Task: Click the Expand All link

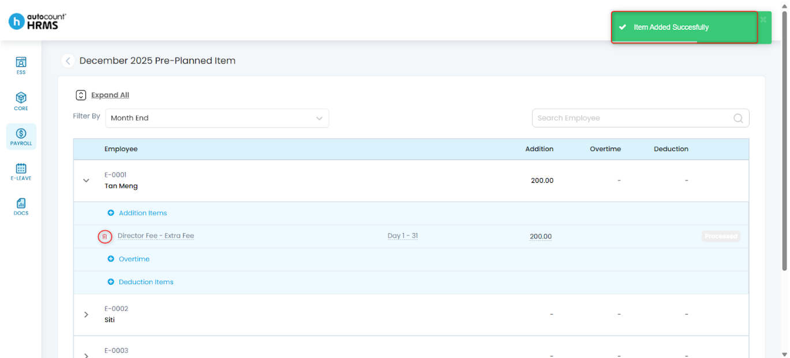Action: coord(110,95)
